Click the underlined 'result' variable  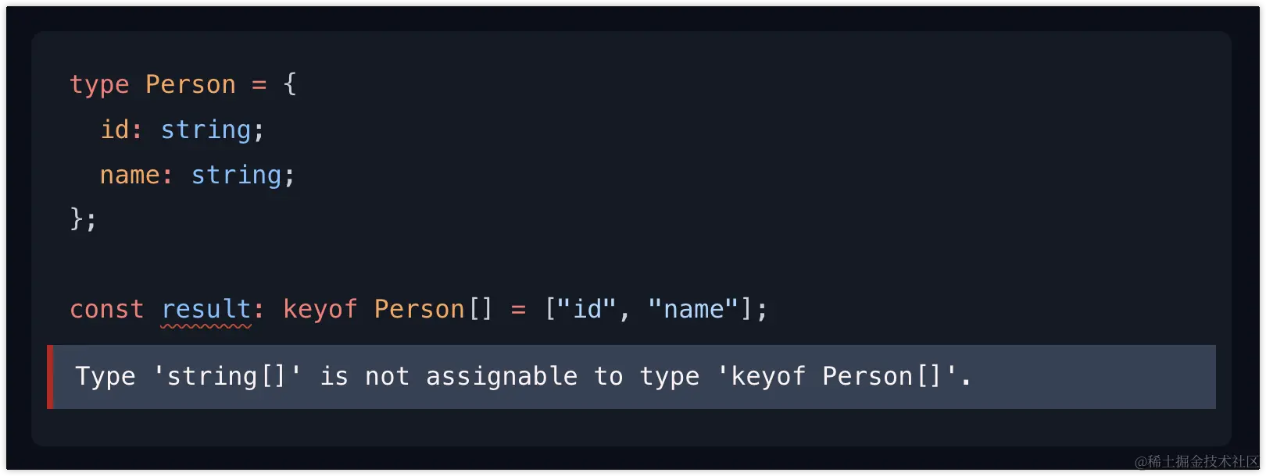206,310
